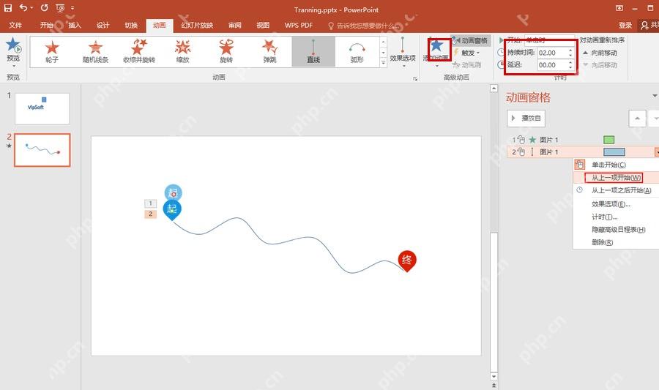The width and height of the screenshot is (659, 390).
Task: Click 登录 sign in link
Action: (x=625, y=25)
